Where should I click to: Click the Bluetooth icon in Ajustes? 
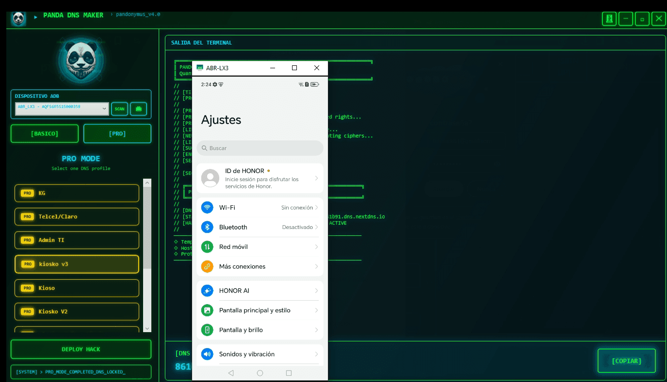click(x=207, y=227)
